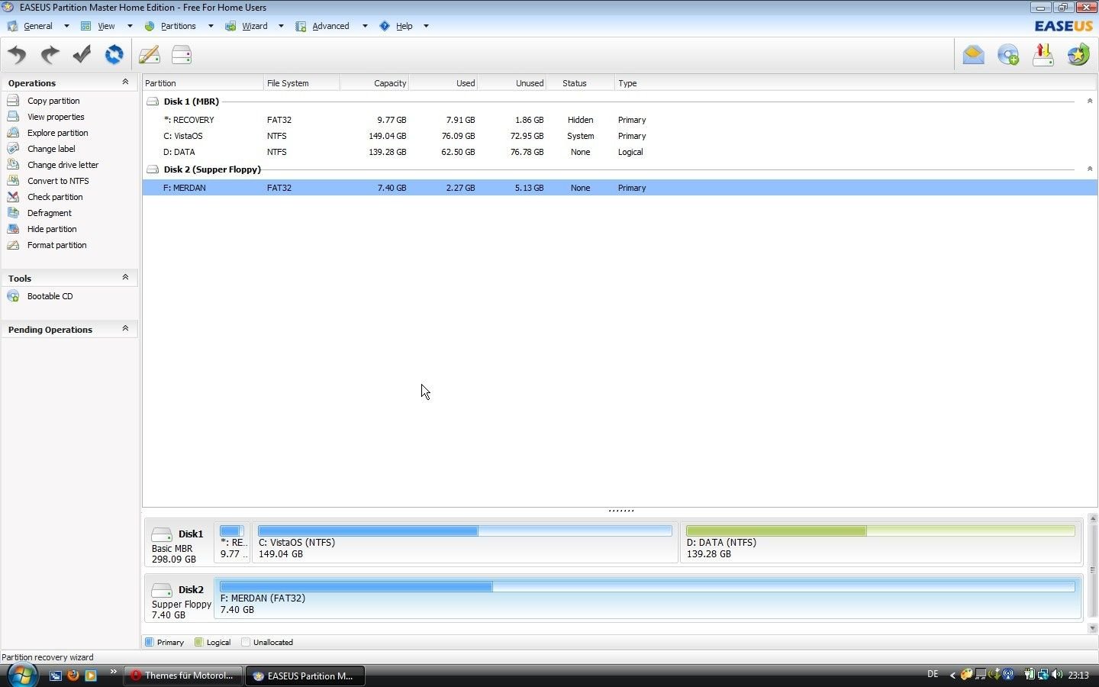Click the pane splitter grip dots
This screenshot has width=1099, height=687.
point(620,510)
